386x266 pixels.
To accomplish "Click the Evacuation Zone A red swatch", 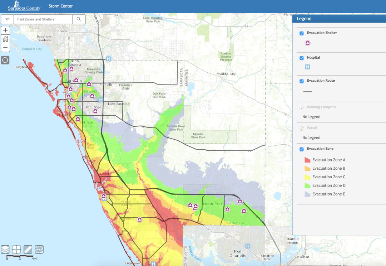I will pyautogui.click(x=307, y=160).
